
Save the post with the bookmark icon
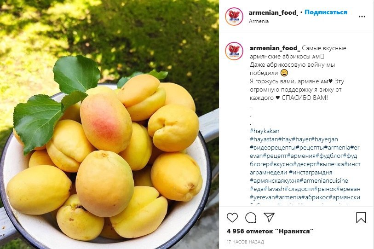pos(361,218)
